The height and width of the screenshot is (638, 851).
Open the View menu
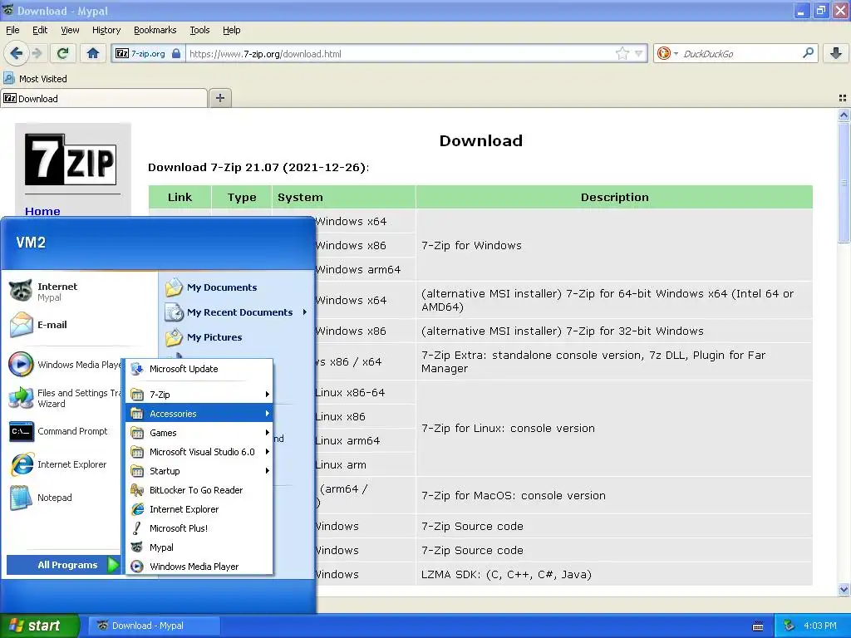[x=70, y=30]
